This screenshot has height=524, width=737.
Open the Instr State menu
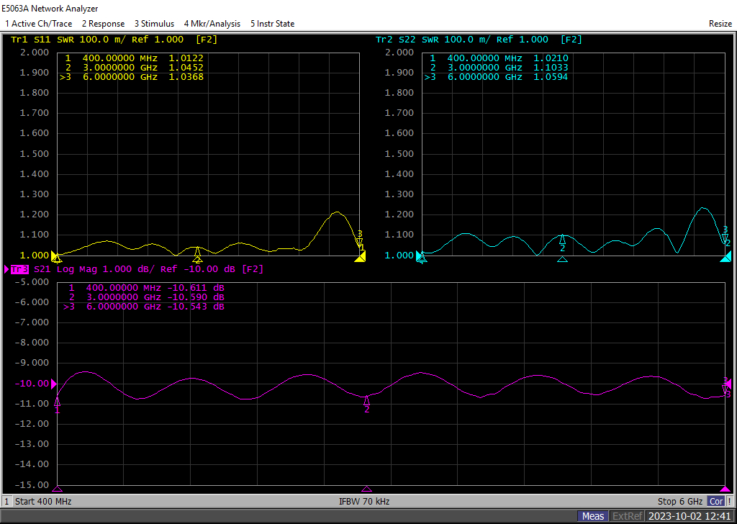[272, 24]
